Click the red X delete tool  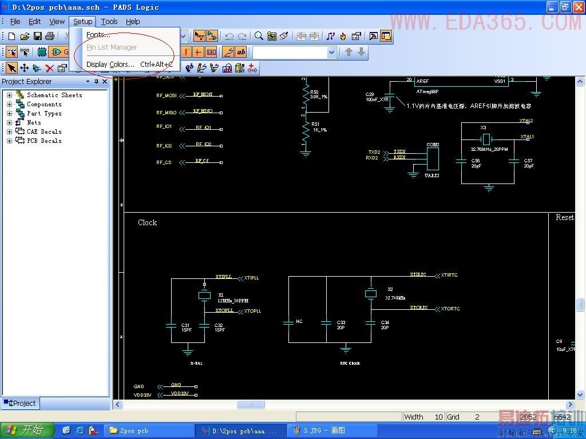[49, 68]
